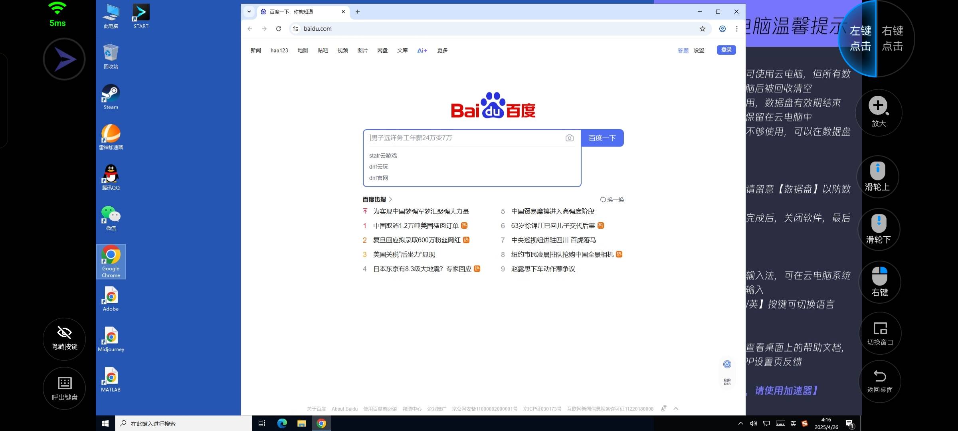This screenshot has height=431, width=958.
Task: Select the Google Chrome desktop shortcut
Action: [x=111, y=261]
